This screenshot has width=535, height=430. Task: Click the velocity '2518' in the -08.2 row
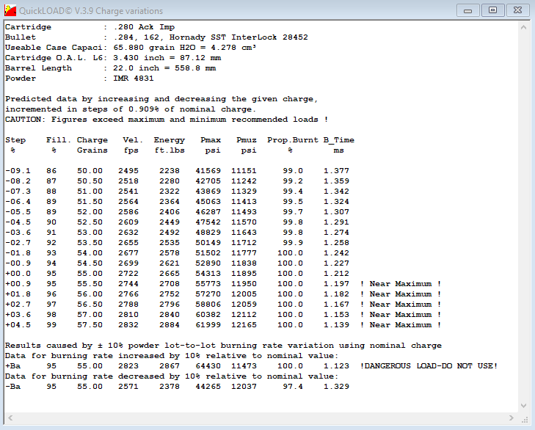tap(128, 181)
